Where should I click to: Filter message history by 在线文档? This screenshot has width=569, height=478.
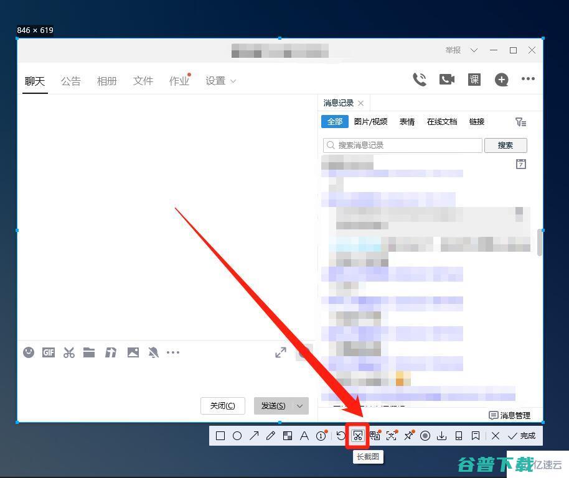[441, 121]
